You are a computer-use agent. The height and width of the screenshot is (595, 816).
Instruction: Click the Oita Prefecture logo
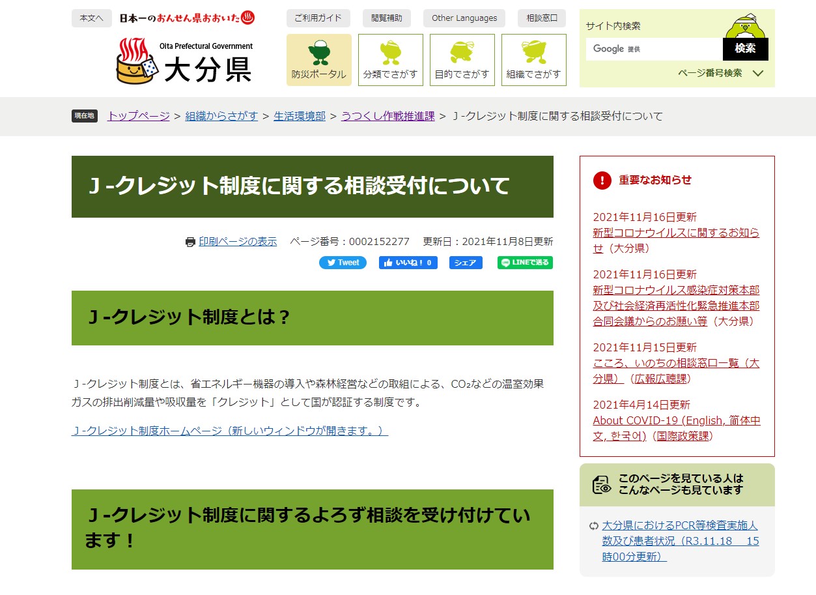[x=185, y=61]
